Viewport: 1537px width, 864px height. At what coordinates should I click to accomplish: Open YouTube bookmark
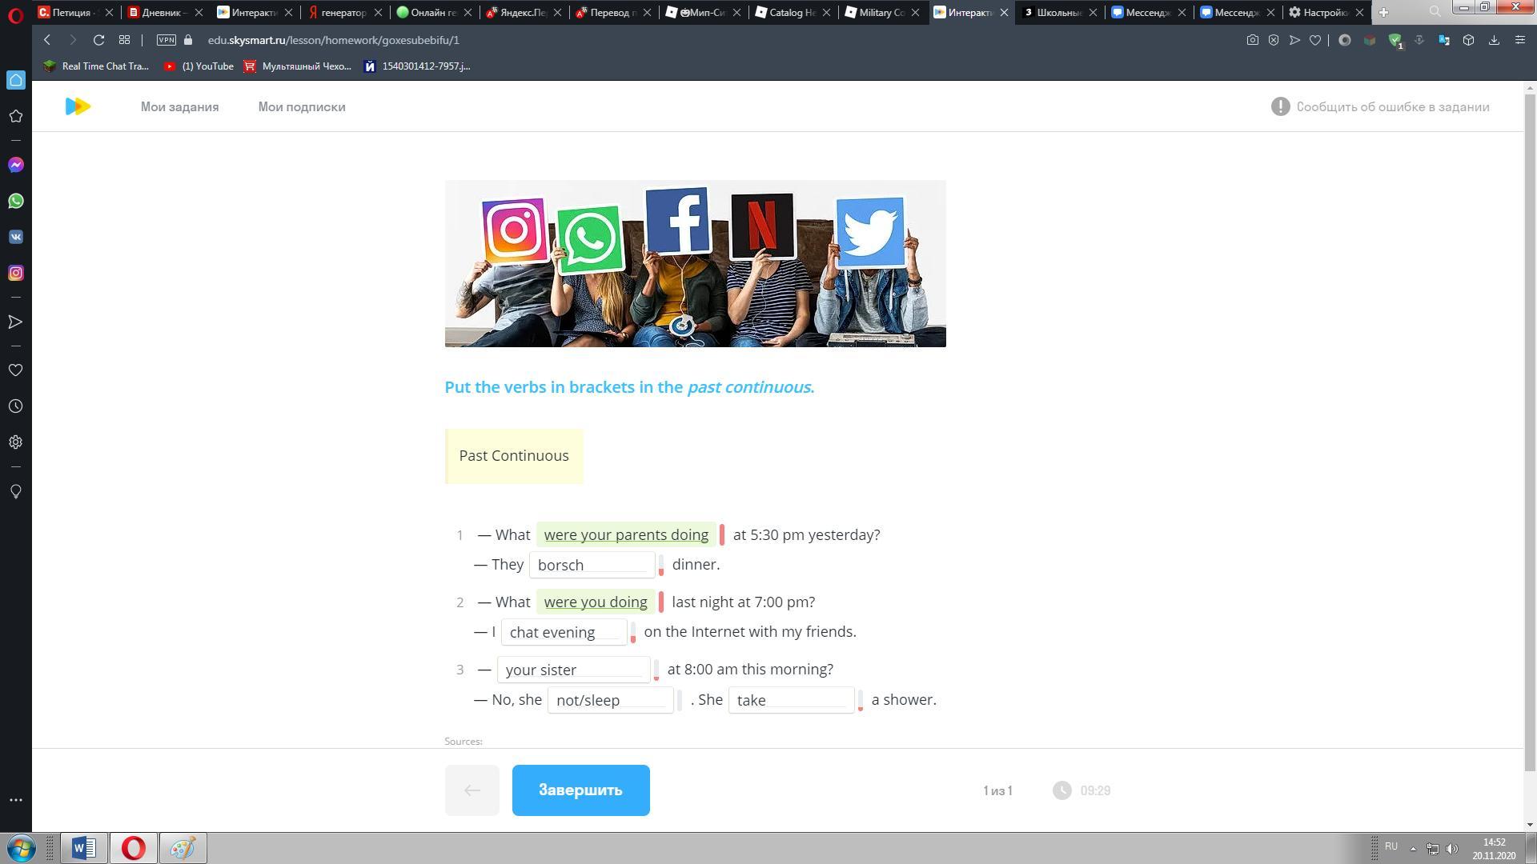click(x=199, y=66)
